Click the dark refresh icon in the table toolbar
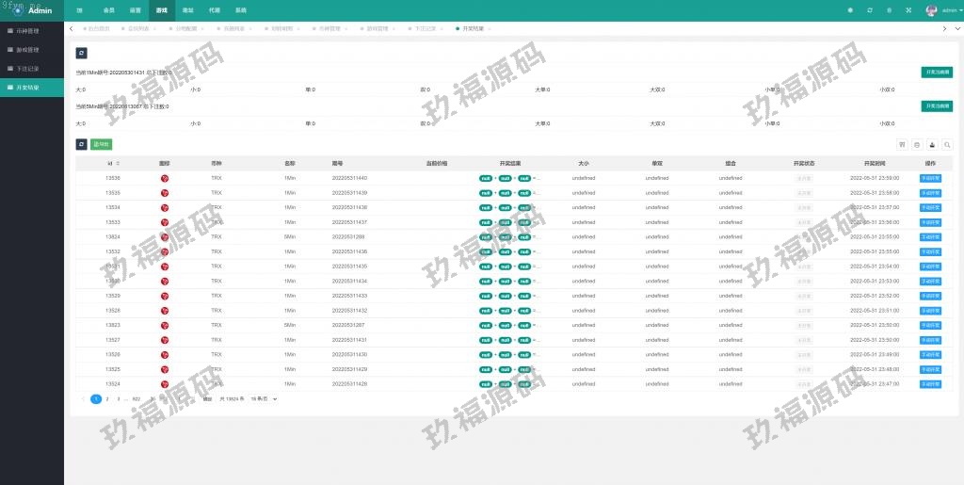964x485 pixels. [81, 144]
